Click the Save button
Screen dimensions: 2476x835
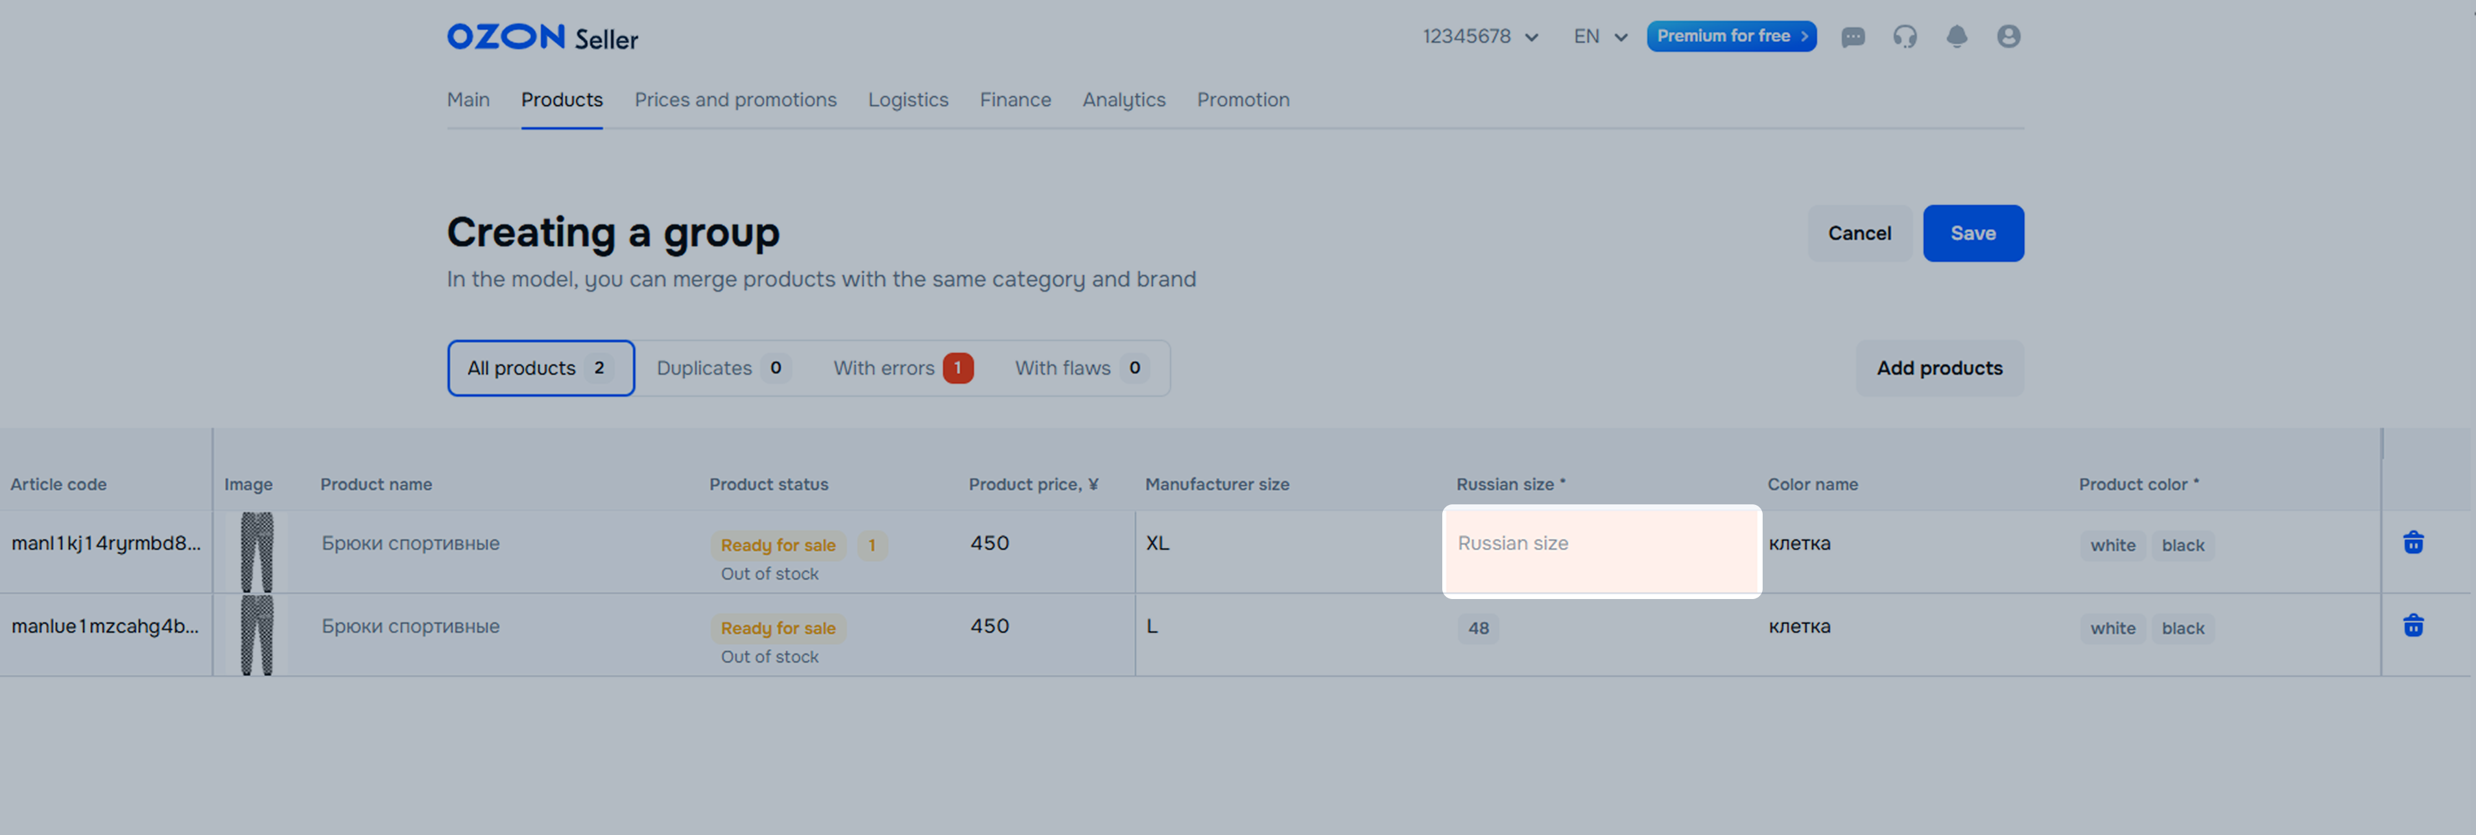[x=1972, y=233]
